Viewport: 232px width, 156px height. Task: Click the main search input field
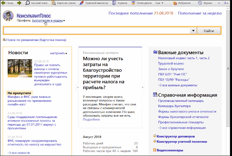click(x=96, y=31)
